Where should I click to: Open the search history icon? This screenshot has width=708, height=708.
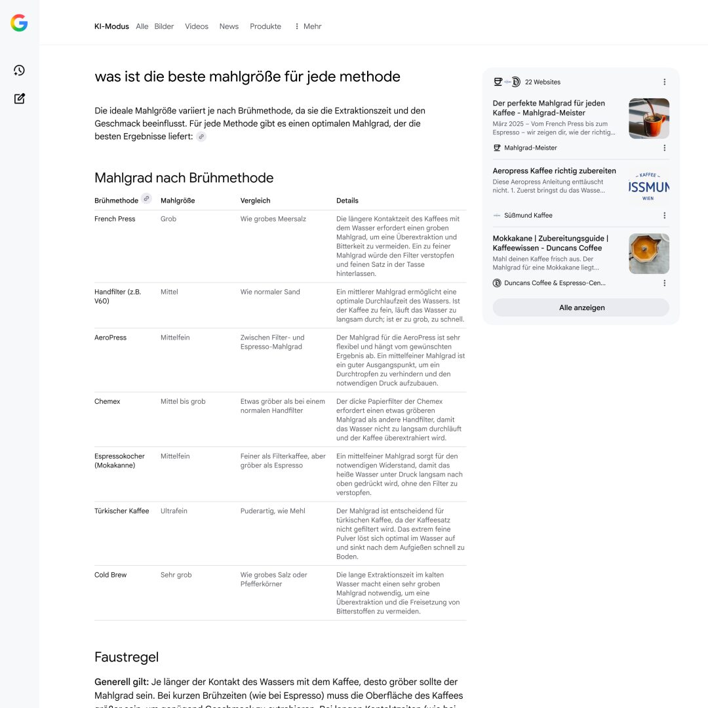pyautogui.click(x=19, y=70)
